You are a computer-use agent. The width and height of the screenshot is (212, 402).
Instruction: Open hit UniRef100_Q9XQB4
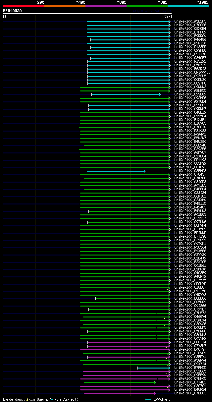point(190,29)
